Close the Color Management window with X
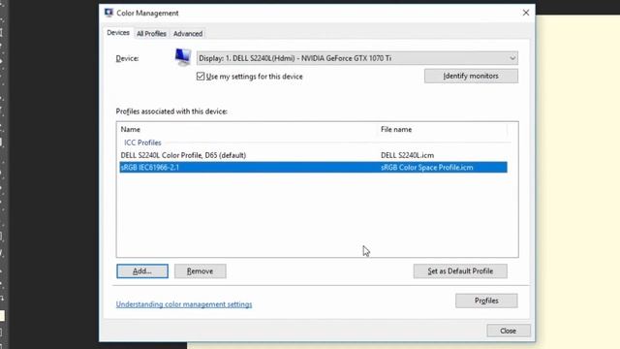This screenshot has width=620, height=349. coord(526,13)
